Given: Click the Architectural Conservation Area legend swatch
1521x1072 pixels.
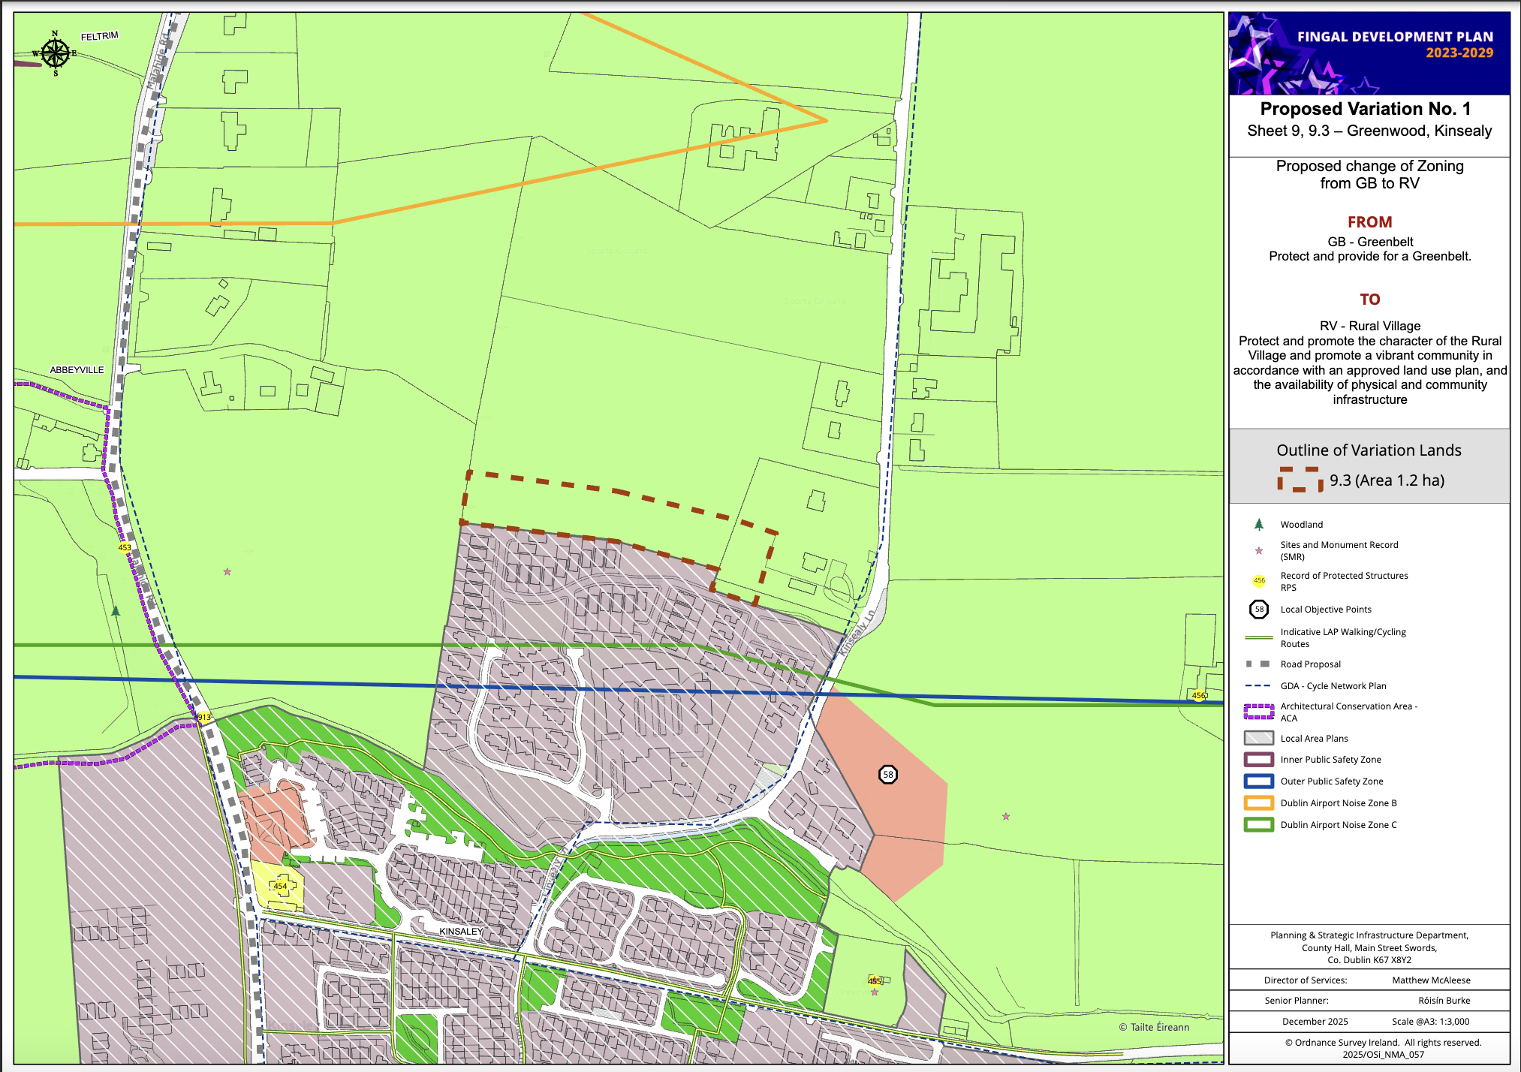Looking at the screenshot, I should [1259, 711].
